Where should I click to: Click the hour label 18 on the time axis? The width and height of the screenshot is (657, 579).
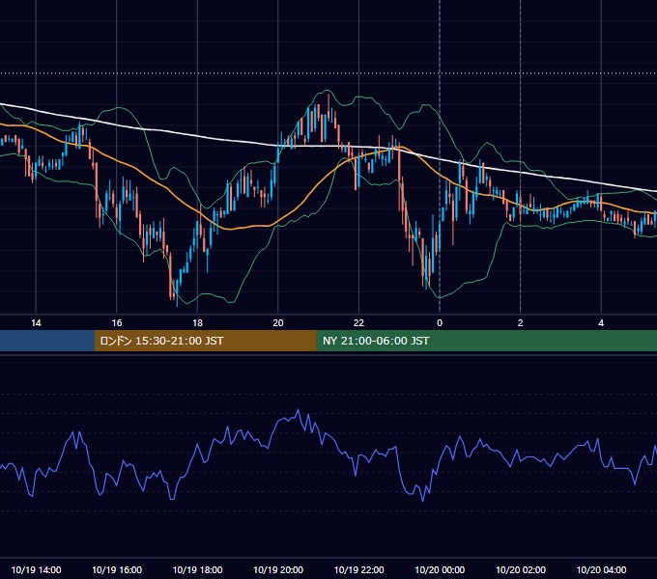point(197,323)
